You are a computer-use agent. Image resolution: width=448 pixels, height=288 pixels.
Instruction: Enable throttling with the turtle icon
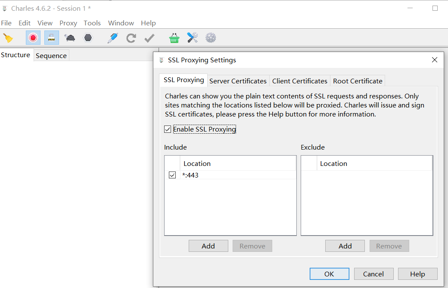[x=70, y=38]
